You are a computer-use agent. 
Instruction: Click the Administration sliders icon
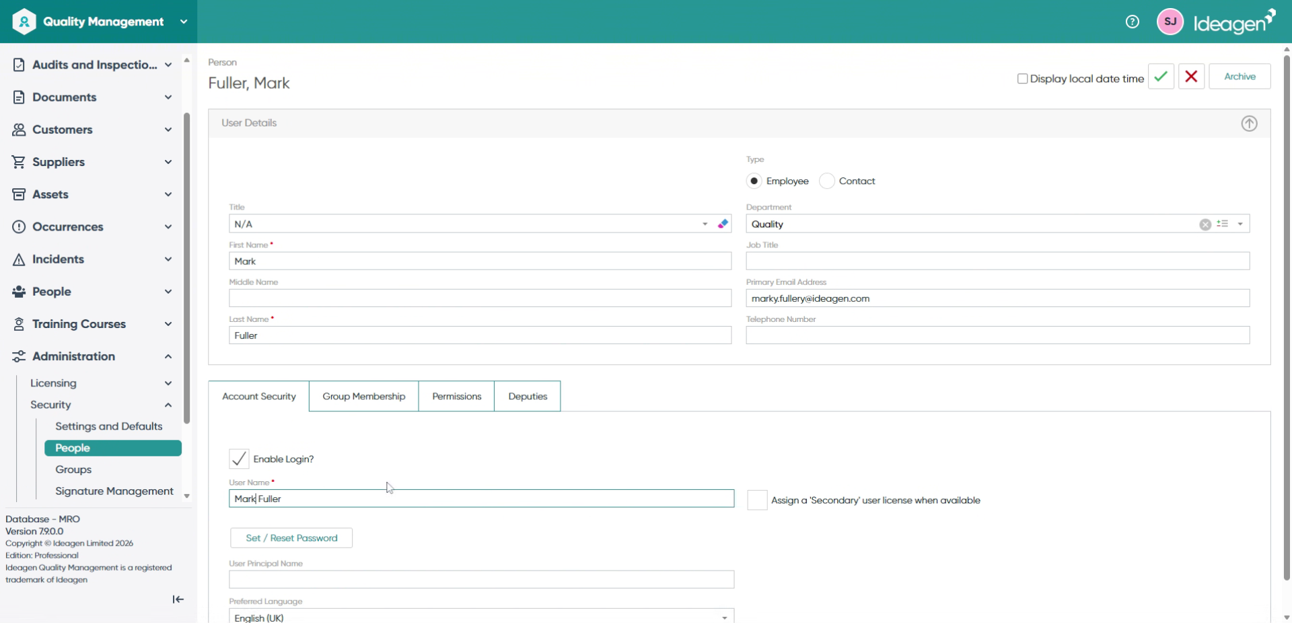point(19,356)
